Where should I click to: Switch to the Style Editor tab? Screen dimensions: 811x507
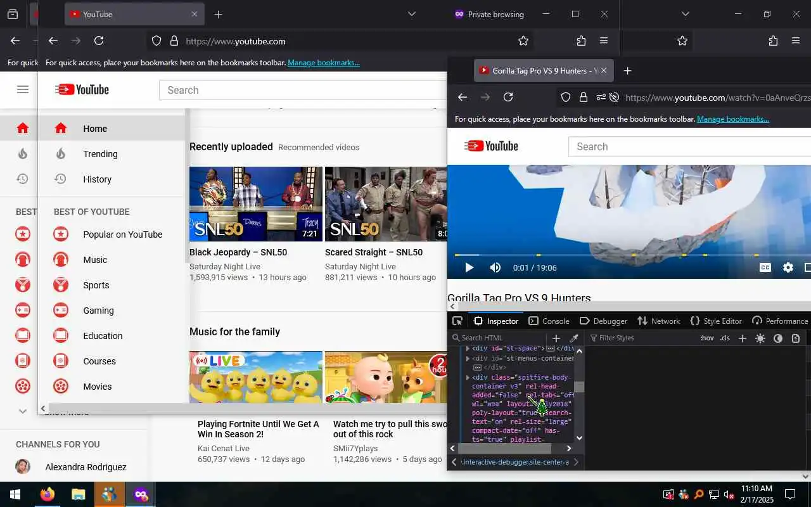[x=715, y=321]
